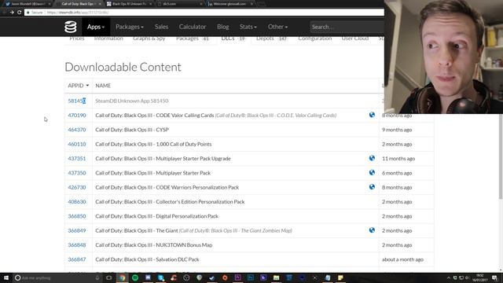Switch to the DLCs tab
The image size is (503, 283).
click(x=233, y=39)
